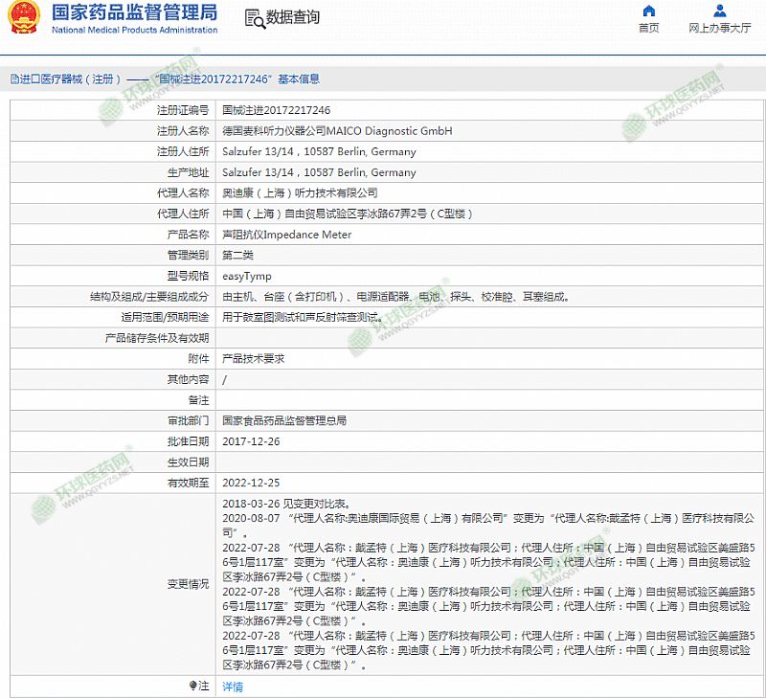This screenshot has width=766, height=698.
Task: Click the 数据查询 magnifier document icon
Action: (252, 18)
